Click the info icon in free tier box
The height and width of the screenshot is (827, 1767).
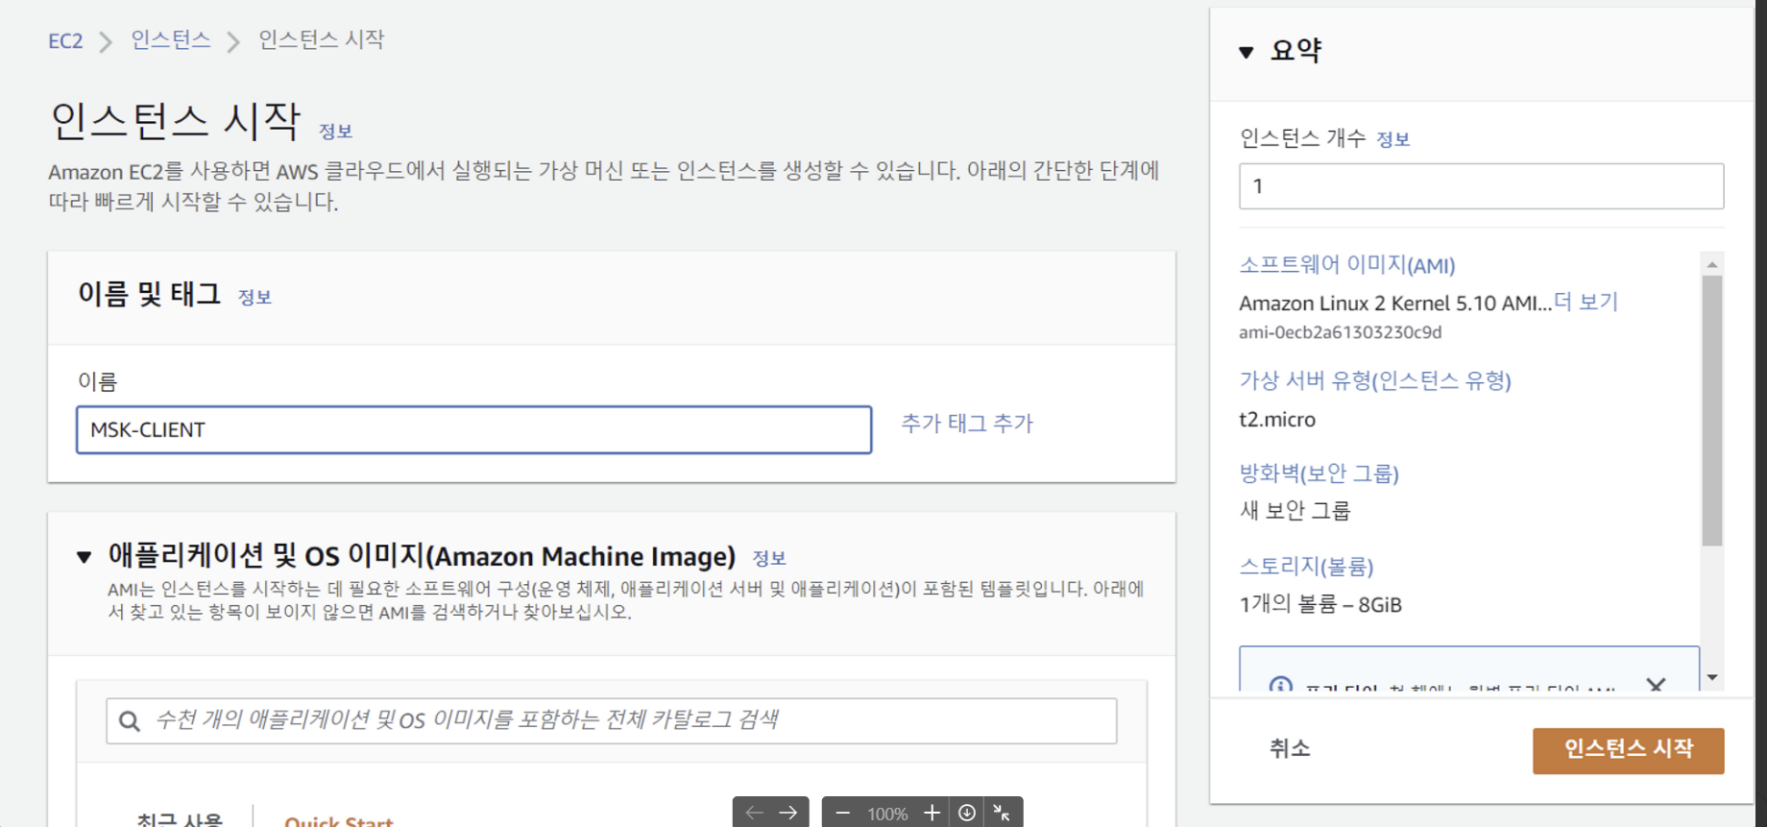(x=1280, y=686)
